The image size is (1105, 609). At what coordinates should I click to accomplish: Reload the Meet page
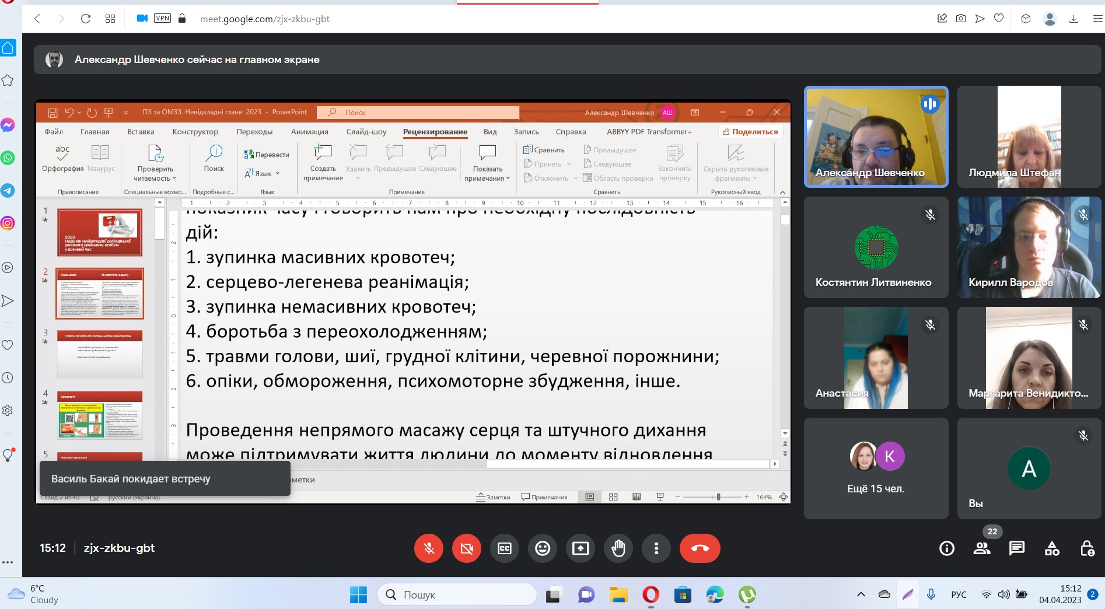(x=86, y=19)
